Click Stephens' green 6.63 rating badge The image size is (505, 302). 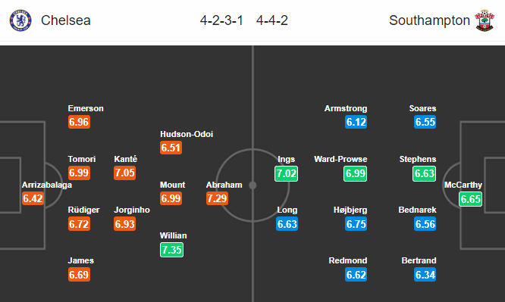tap(424, 173)
